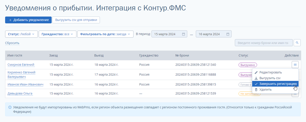
Task: Choose Редактировать in the context menu
Action: coord(275,72)
